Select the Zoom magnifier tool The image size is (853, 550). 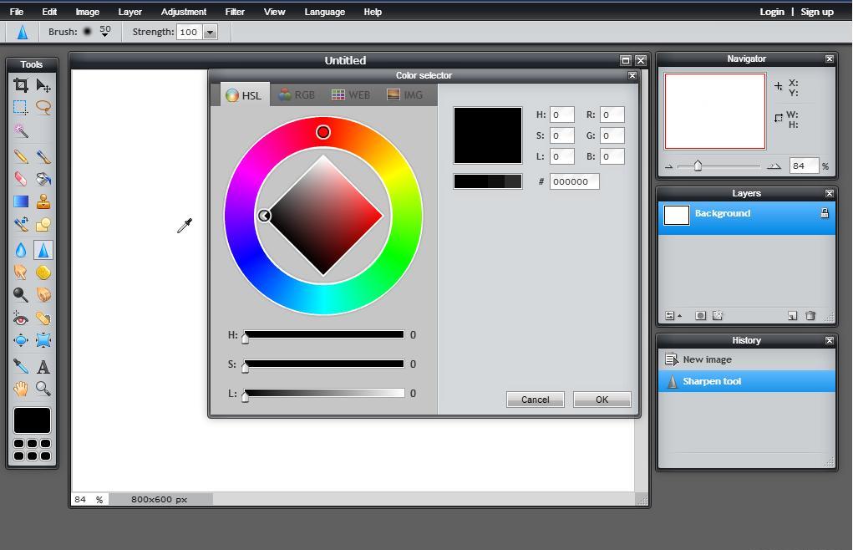click(x=43, y=389)
